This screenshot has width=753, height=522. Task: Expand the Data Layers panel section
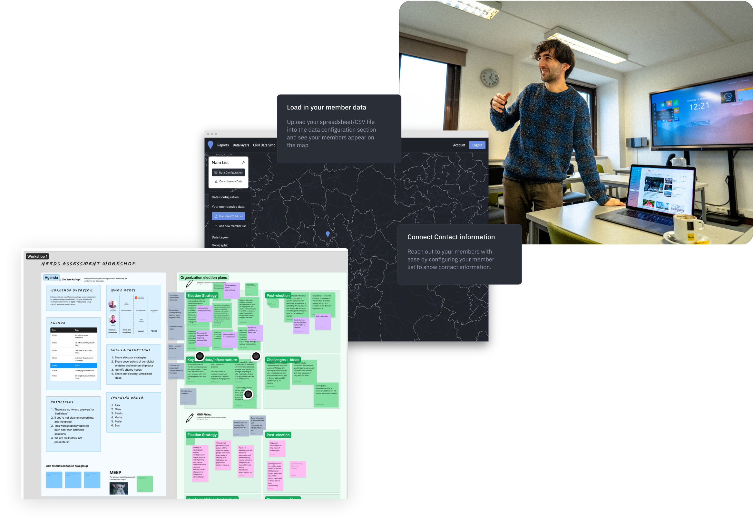[223, 237]
